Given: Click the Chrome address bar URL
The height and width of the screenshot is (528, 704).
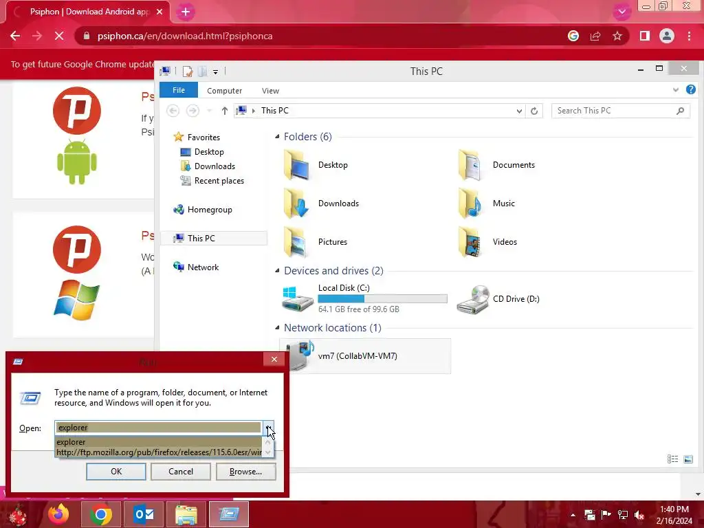Looking at the screenshot, I should click(x=185, y=36).
